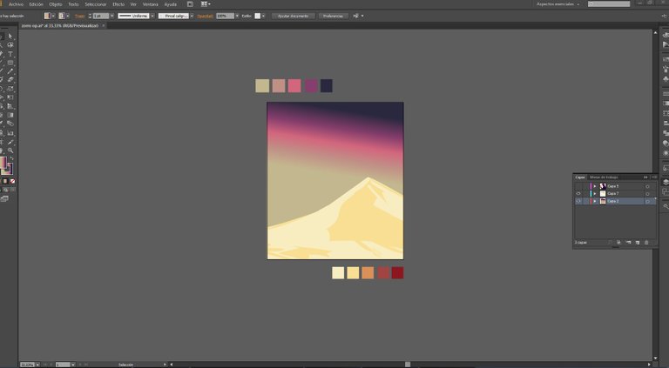This screenshot has width=669, height=368.
Task: Toggle lock on Capa 7 layer
Action: pyautogui.click(x=585, y=193)
